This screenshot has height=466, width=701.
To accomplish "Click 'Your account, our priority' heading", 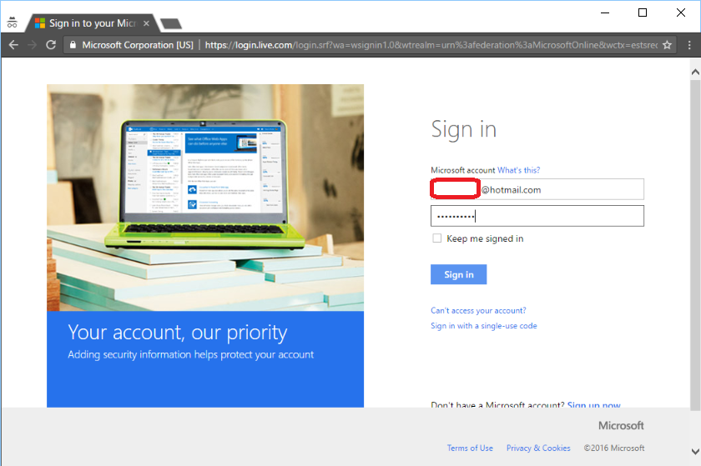I will tap(178, 333).
